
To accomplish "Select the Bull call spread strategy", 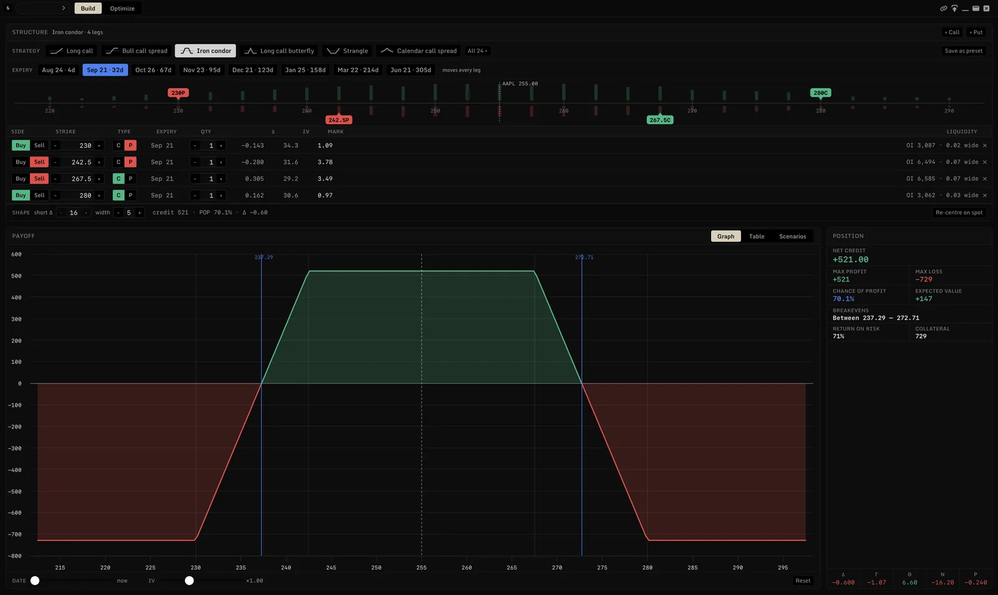I will coord(137,51).
